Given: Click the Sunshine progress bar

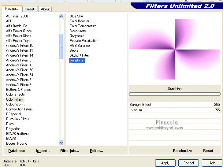Looking at the screenshot, I should [175, 94].
